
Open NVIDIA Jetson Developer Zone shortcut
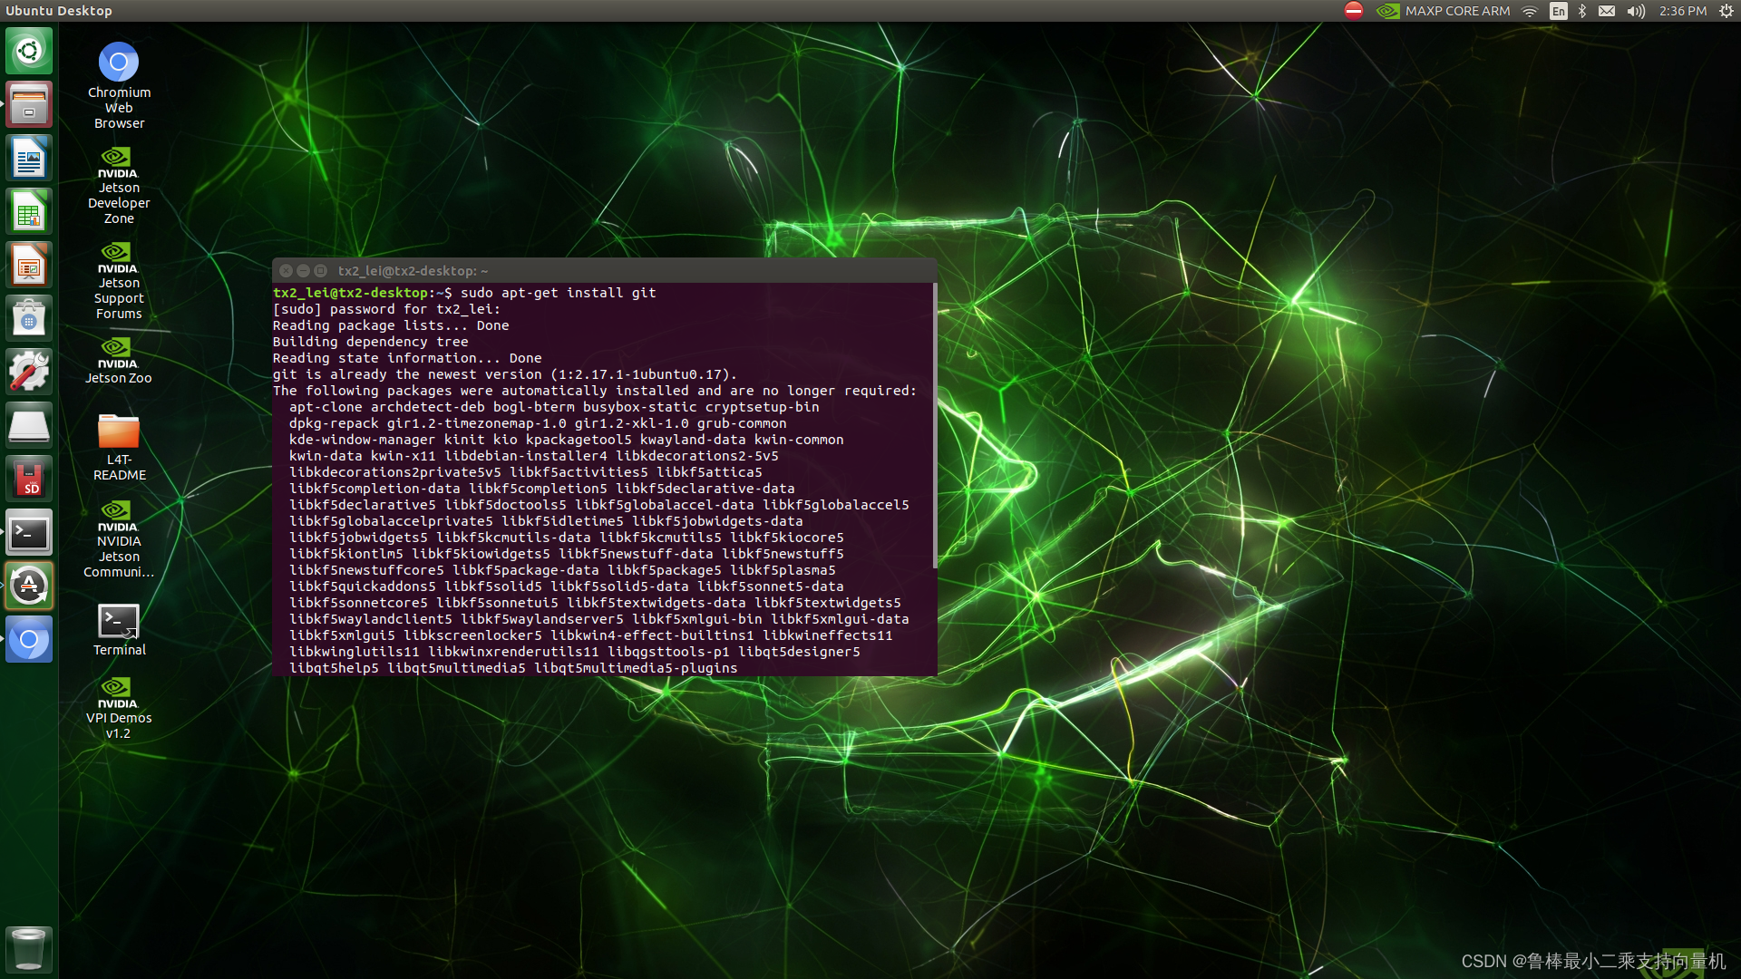point(119,163)
